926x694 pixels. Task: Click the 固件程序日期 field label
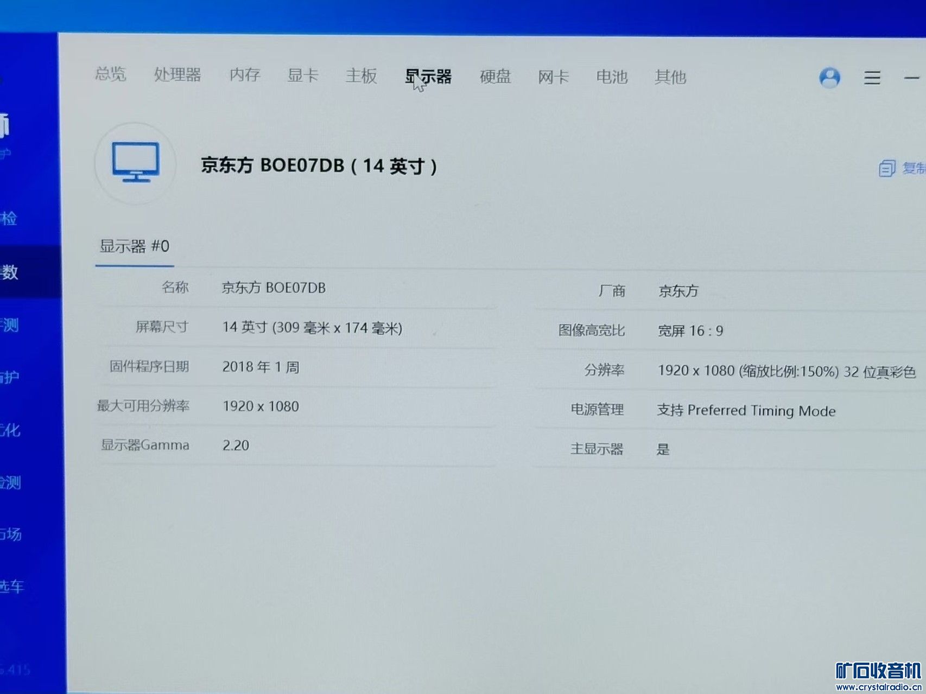149,366
